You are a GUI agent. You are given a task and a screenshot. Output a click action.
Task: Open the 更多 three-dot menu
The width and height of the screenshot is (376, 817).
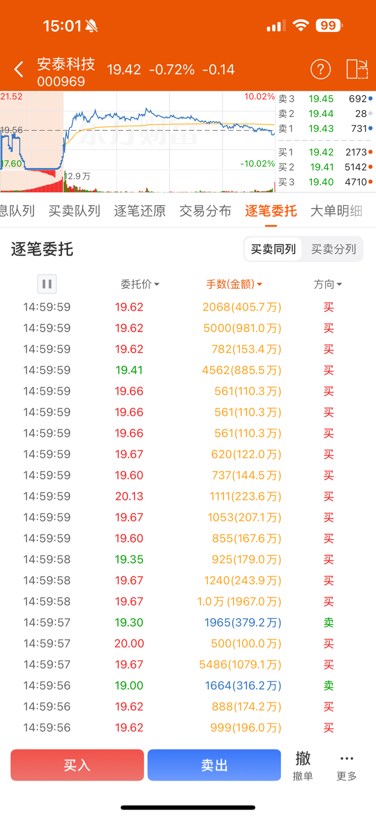(x=347, y=765)
